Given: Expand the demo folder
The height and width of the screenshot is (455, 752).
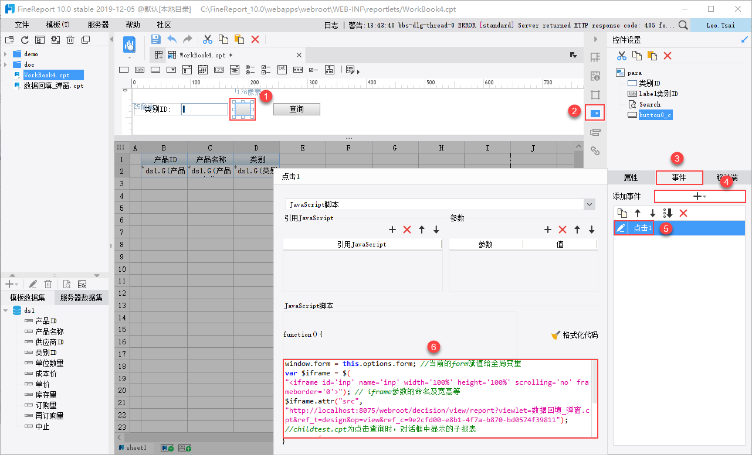Looking at the screenshot, I should 6,54.
